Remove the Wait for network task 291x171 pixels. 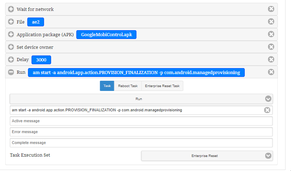click(x=271, y=9)
